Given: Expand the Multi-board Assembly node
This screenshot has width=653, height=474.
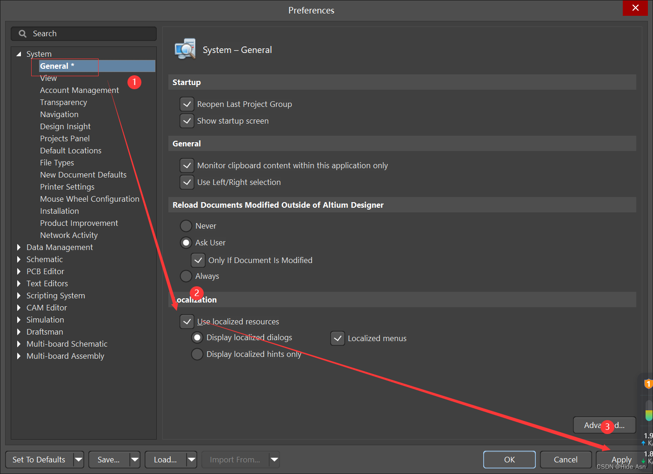Looking at the screenshot, I should (19, 356).
